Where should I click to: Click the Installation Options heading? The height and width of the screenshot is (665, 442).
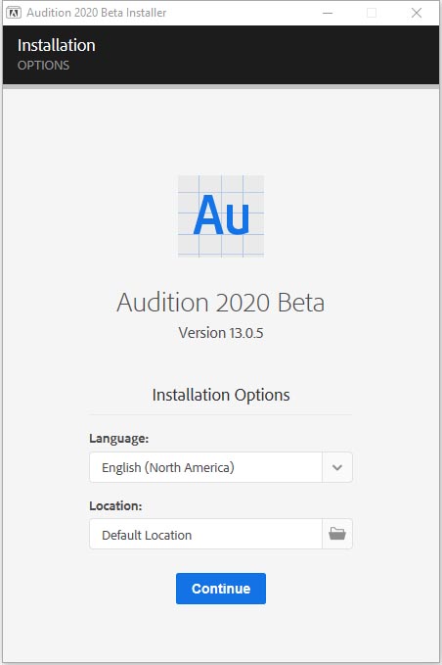221,395
